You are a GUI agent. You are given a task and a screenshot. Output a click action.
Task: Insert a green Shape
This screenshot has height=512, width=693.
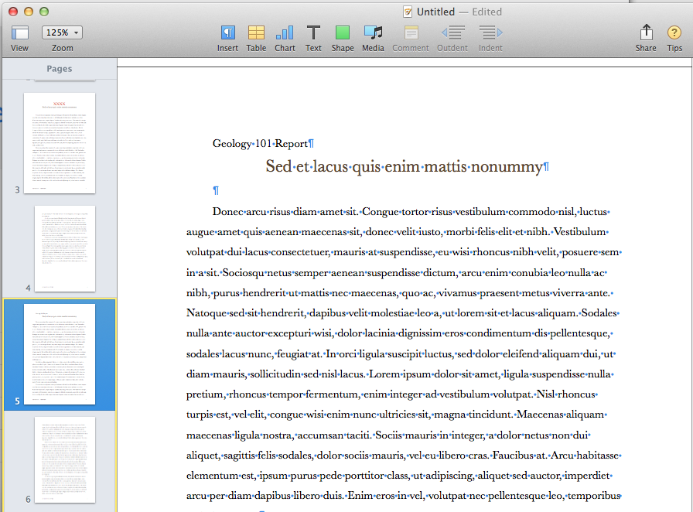pos(343,32)
